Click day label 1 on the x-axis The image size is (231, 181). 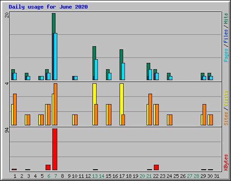coord(15,176)
